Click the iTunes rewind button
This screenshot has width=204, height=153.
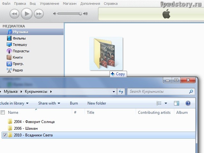tap(14, 14)
